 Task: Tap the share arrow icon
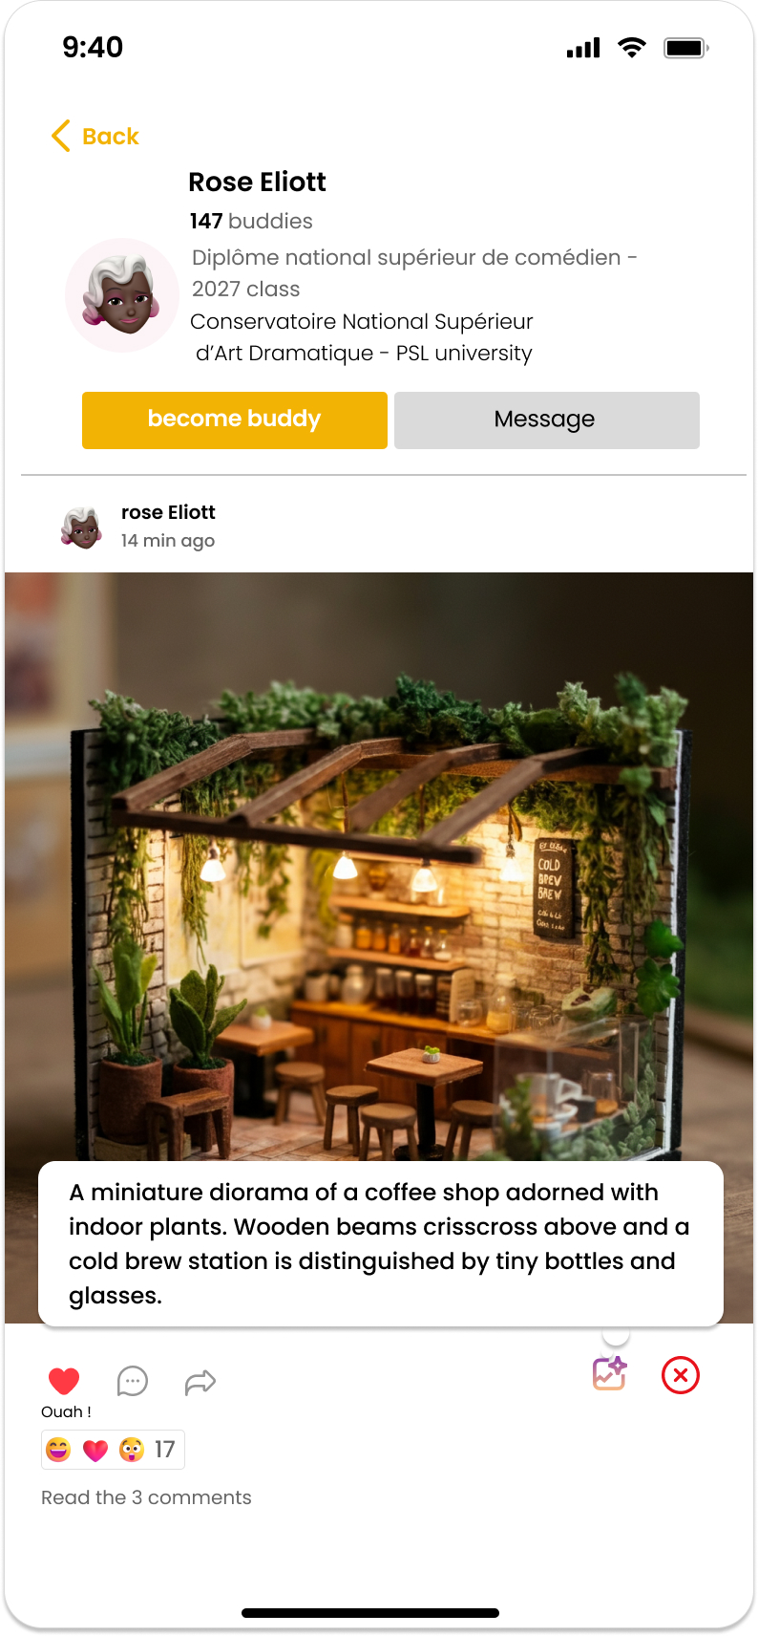coord(200,1382)
